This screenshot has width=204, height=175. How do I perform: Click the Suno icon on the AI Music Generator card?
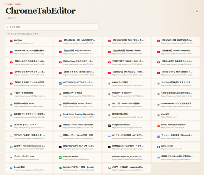point(158,126)
